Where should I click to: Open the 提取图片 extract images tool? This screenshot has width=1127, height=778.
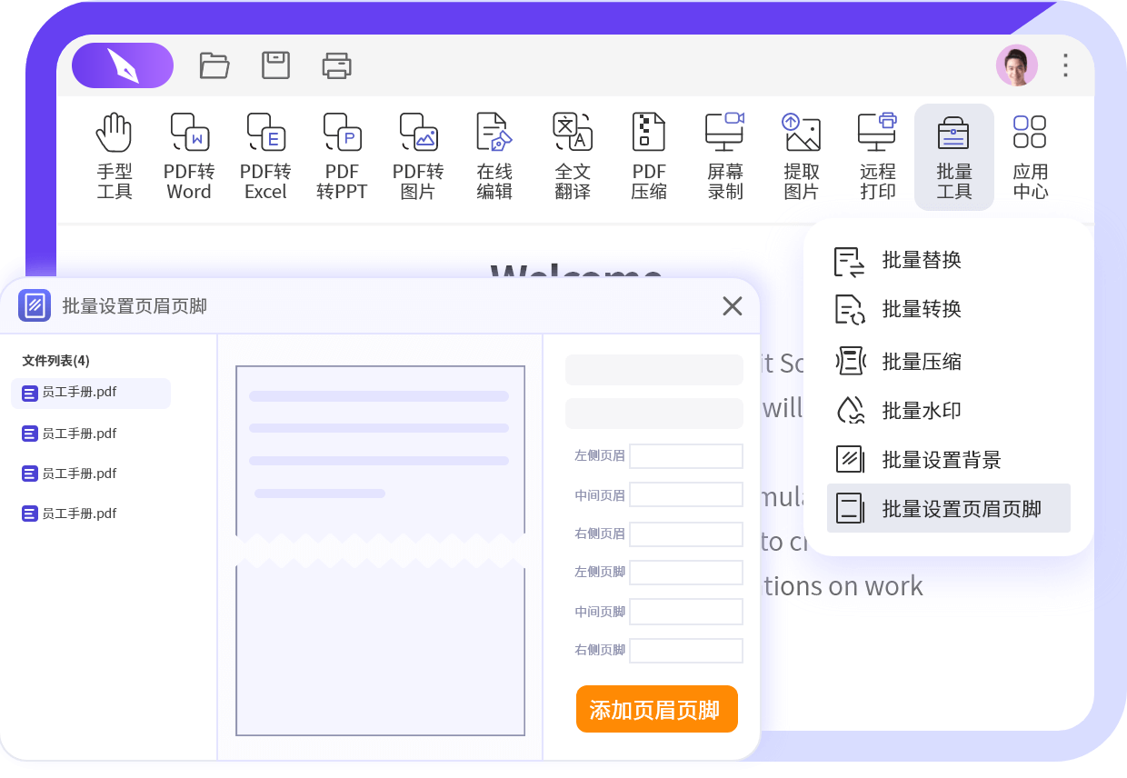click(802, 156)
